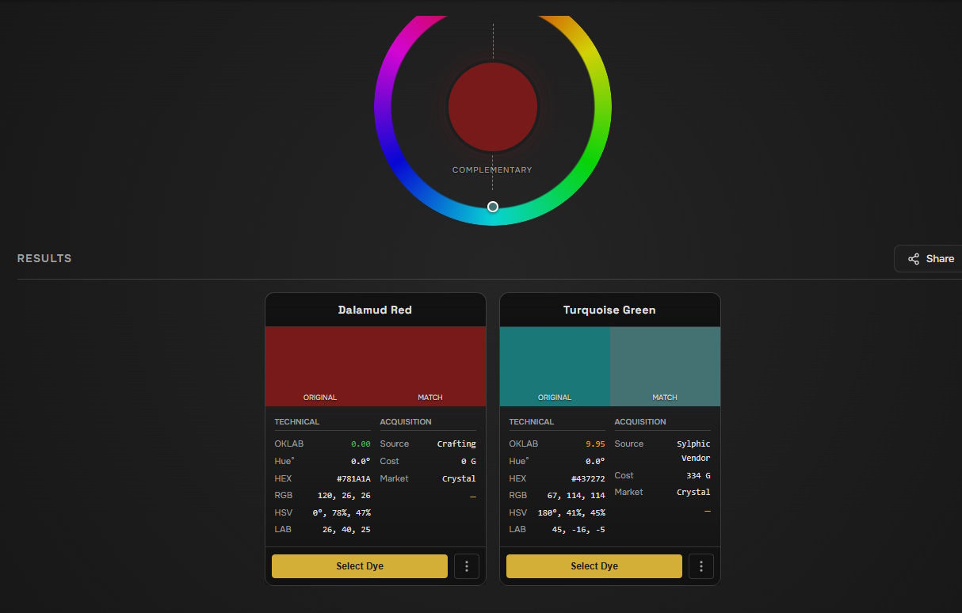This screenshot has width=962, height=613.
Task: Select Dye on the Turquoise Green card
Action: [594, 566]
